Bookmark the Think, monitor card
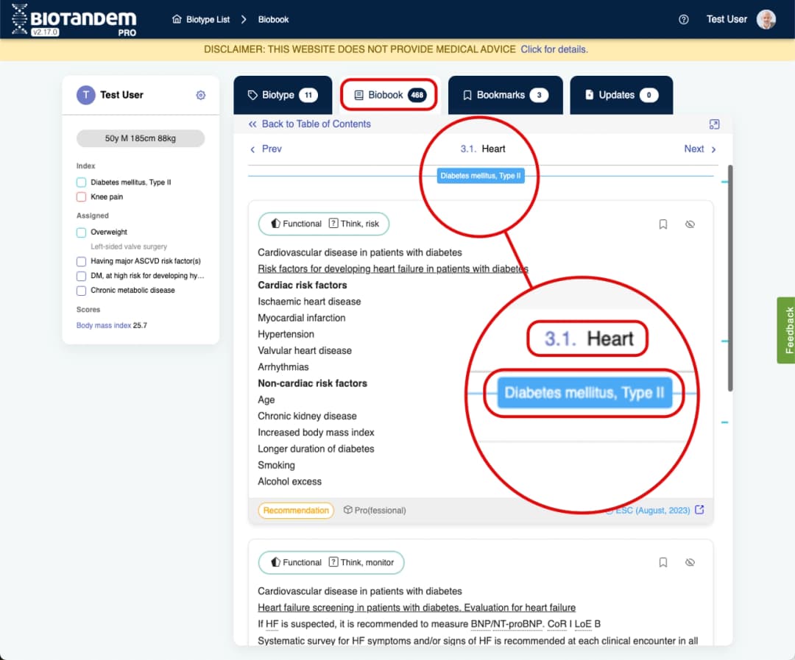The width and height of the screenshot is (795, 660). coord(662,563)
